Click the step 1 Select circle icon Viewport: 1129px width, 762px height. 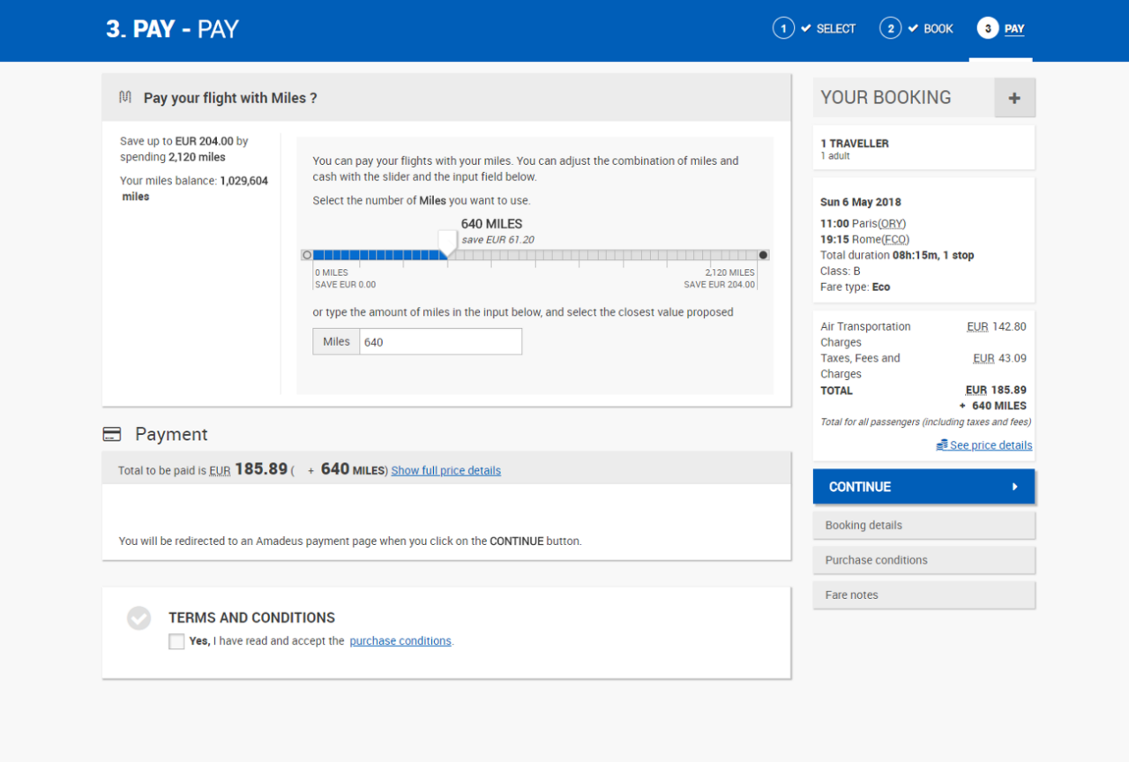[x=783, y=28]
